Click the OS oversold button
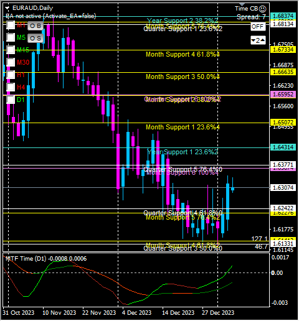The image size is (299, 321). click(x=36, y=38)
